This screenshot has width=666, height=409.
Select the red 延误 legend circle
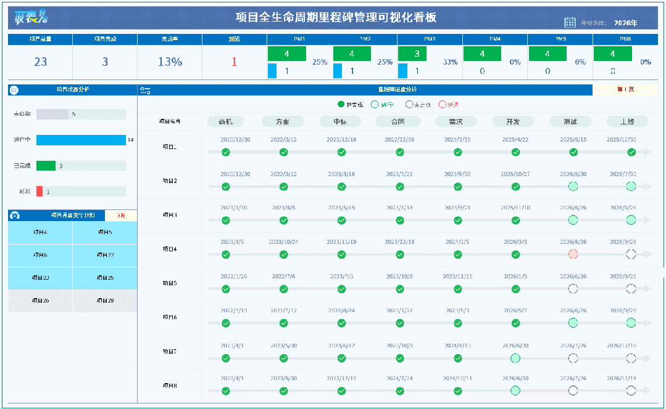[x=442, y=104]
